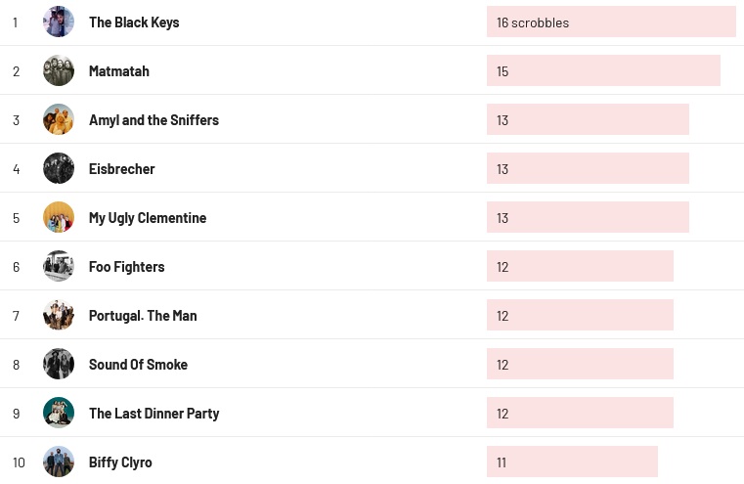Click Sound Of Smoke's 12 scrobbles bar
The image size is (744, 484).
580,364
